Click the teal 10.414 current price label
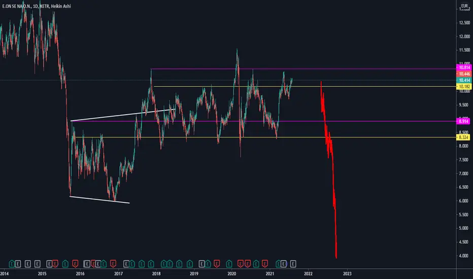Screen dimensions: 473x279 click(x=464, y=80)
